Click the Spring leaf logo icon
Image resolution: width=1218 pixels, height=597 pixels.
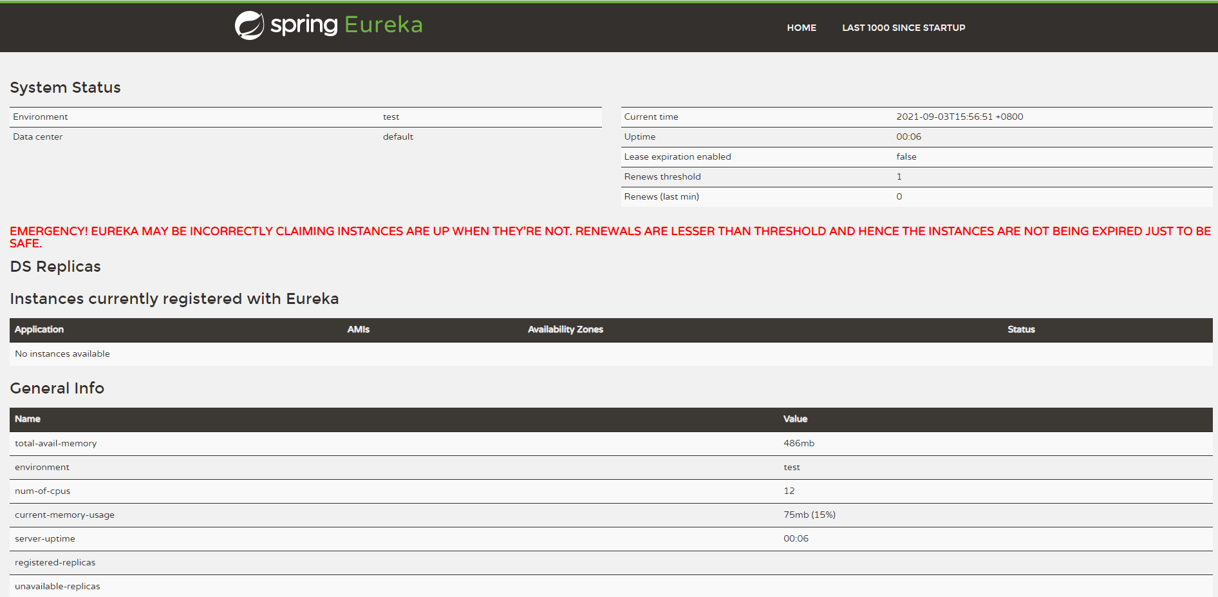point(249,26)
